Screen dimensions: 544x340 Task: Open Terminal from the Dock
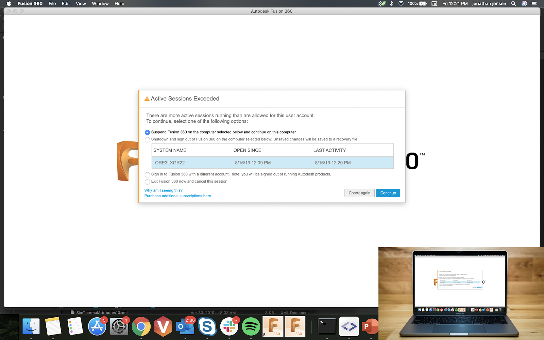327,326
